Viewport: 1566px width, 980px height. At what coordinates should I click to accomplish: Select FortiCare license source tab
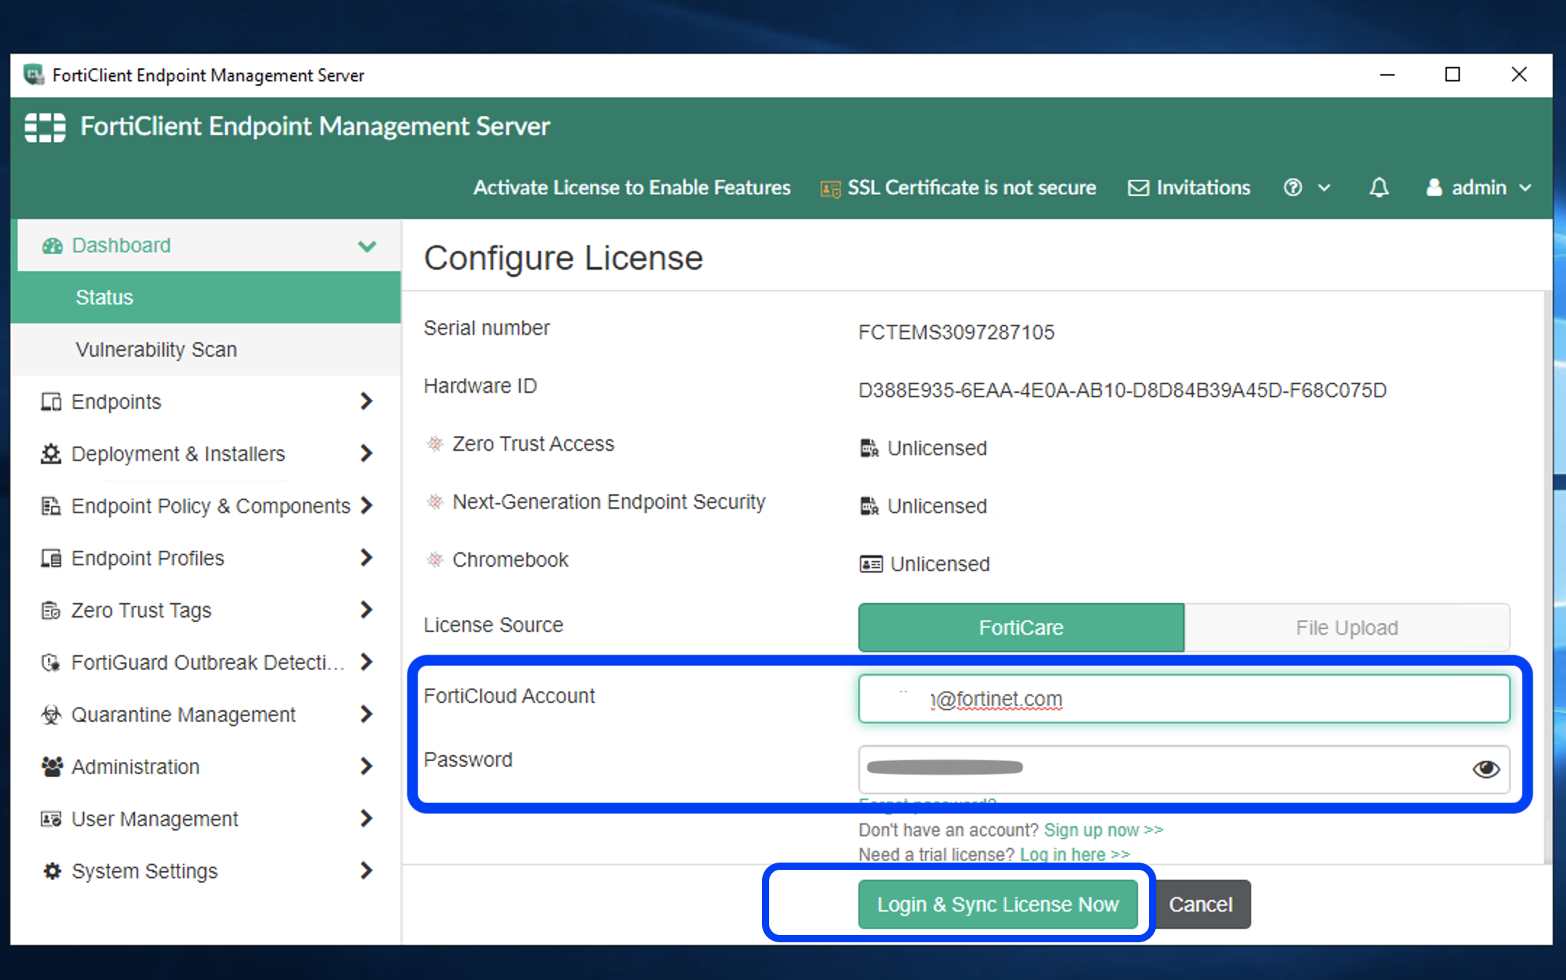tap(1021, 628)
